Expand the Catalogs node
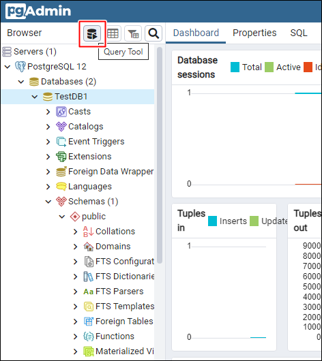Viewport: 322px width, 361px height. pyautogui.click(x=48, y=127)
